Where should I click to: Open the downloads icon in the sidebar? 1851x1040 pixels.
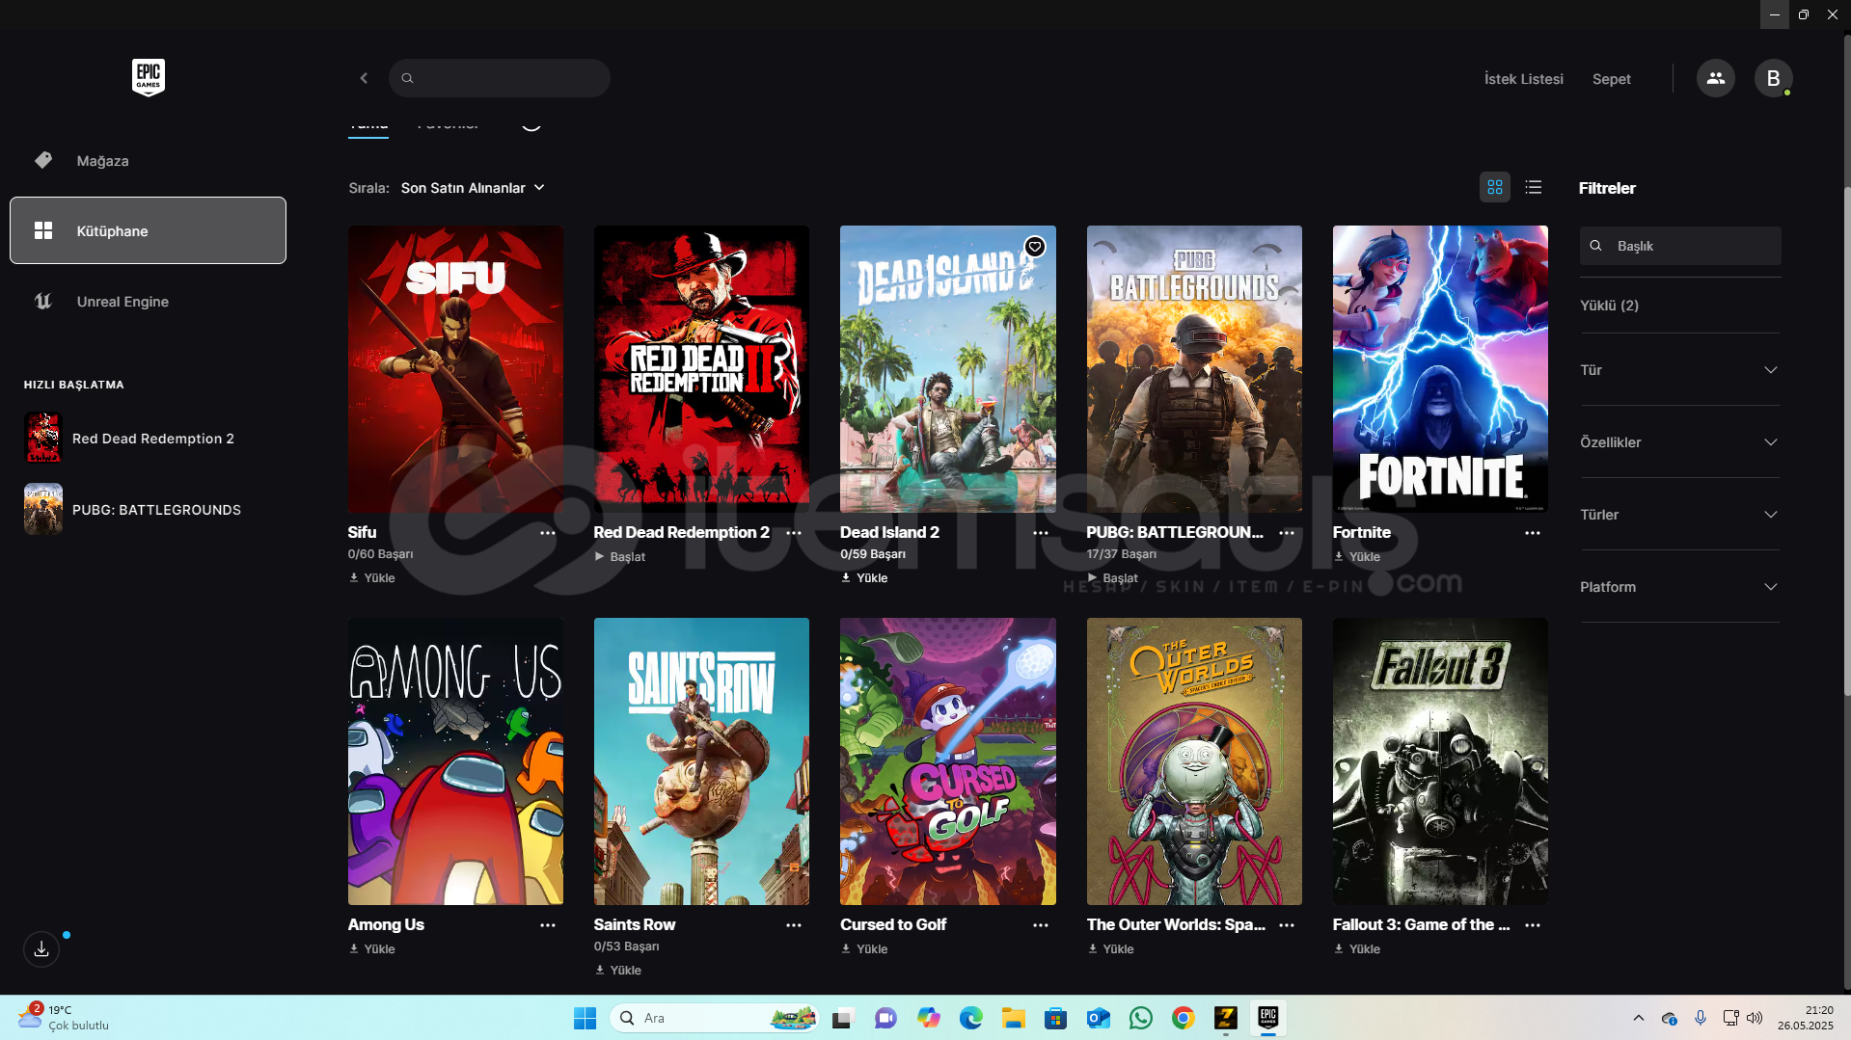(x=41, y=949)
